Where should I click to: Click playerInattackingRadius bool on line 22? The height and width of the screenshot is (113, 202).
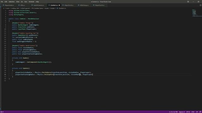(x=32, y=54)
